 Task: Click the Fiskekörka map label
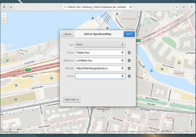(x=179, y=73)
